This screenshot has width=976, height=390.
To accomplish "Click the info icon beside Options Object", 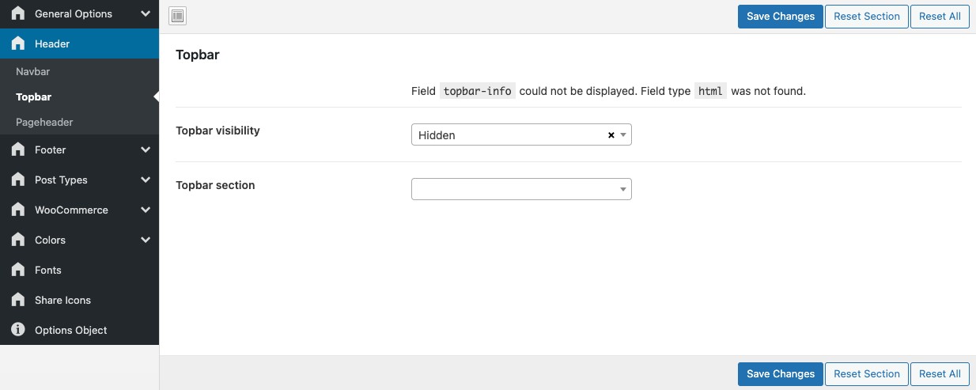I will [x=18, y=330].
